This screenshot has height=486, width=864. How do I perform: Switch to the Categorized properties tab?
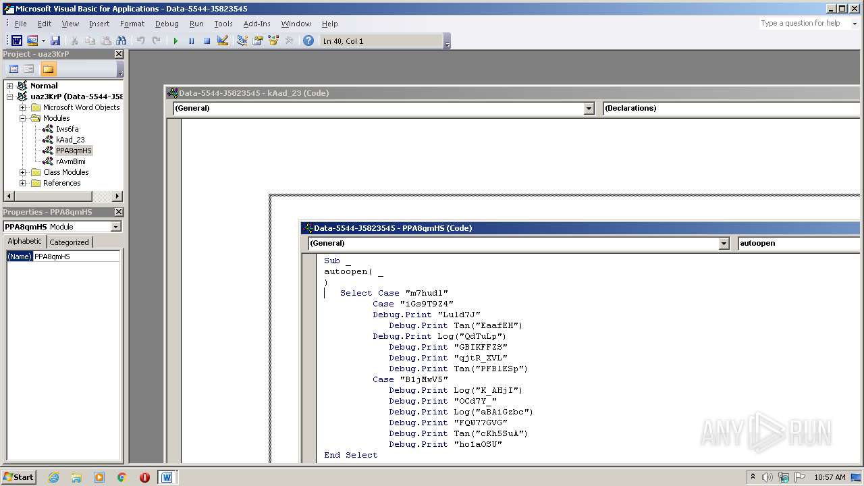69,242
